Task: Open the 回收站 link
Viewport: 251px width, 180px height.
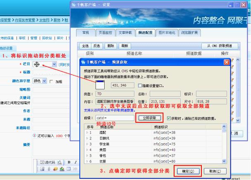Action: [x=47, y=38]
